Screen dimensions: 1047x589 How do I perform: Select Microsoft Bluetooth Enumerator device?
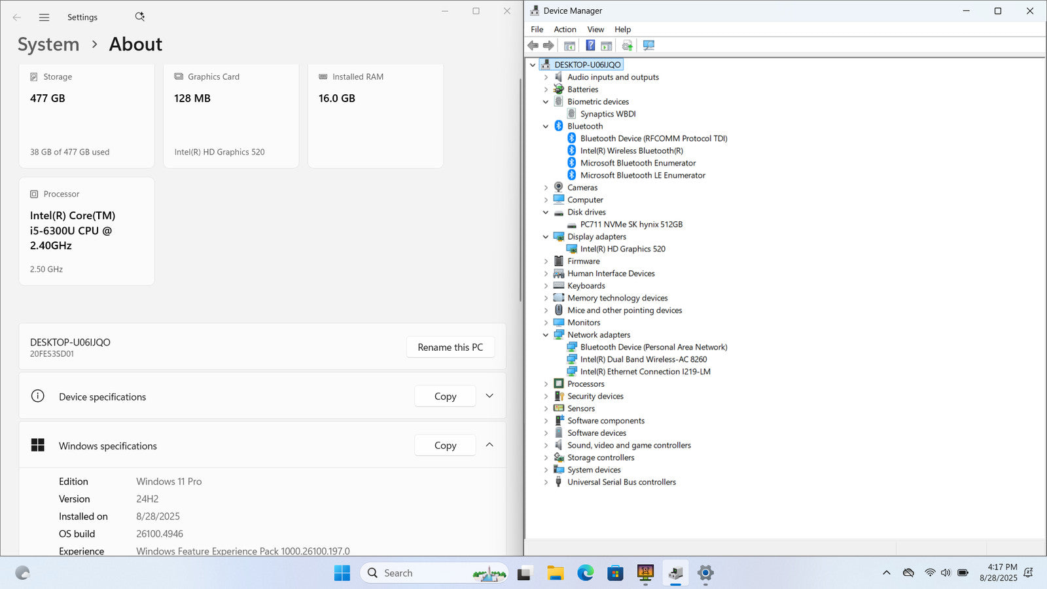(638, 163)
